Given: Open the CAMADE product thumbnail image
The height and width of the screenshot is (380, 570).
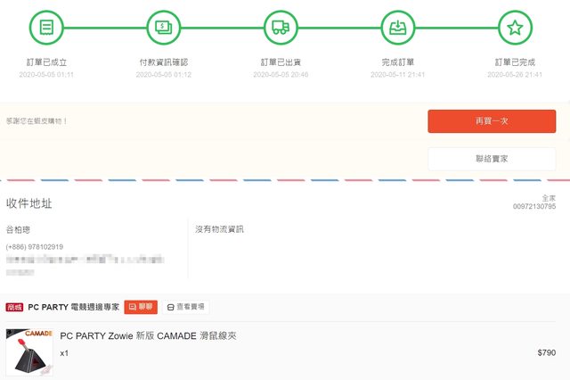Looking at the screenshot, I should [x=29, y=352].
